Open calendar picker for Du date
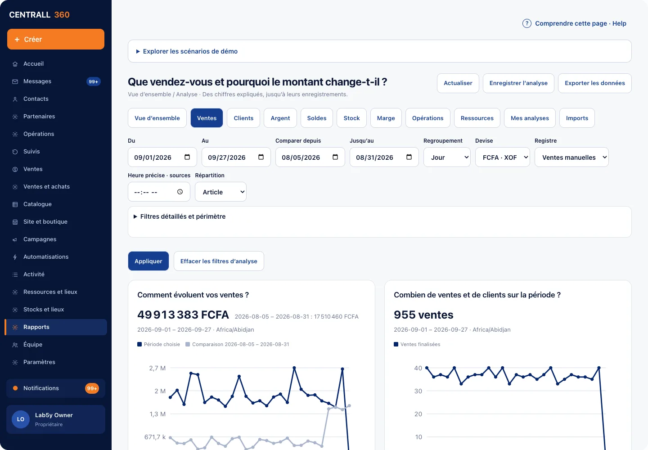Image resolution: width=648 pixels, height=450 pixels. tap(187, 157)
